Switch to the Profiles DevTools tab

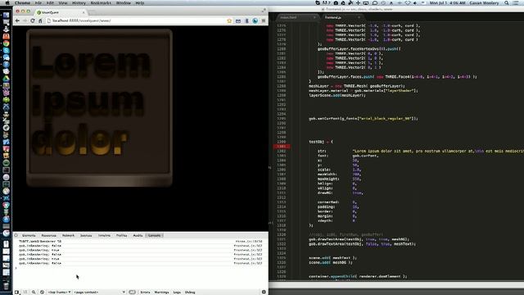tap(122, 235)
